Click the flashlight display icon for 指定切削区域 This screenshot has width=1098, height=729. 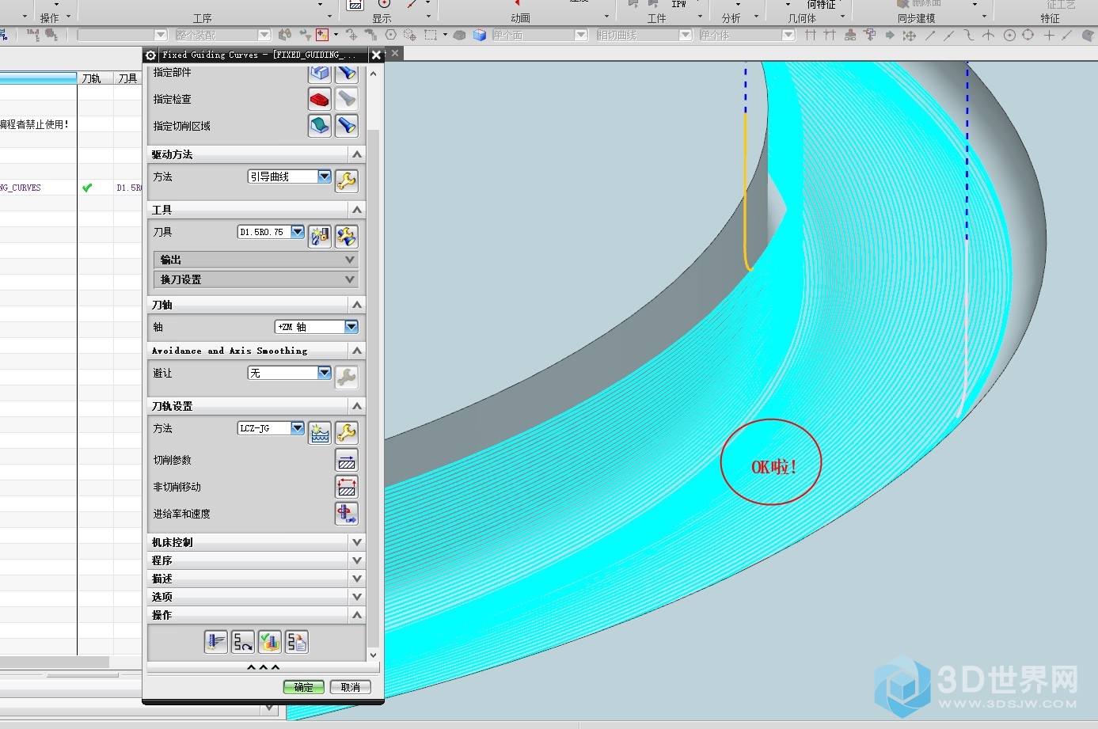coord(347,126)
